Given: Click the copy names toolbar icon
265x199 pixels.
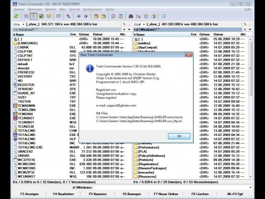Looking at the screenshot, I should [153, 16].
